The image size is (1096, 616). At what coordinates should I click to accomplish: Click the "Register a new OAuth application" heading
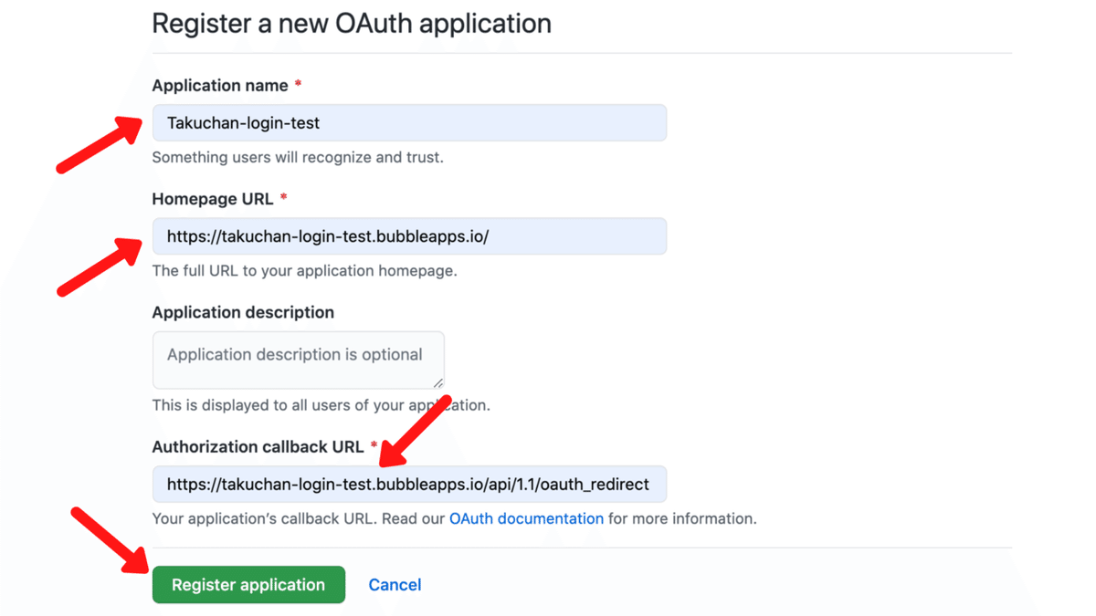tap(352, 24)
